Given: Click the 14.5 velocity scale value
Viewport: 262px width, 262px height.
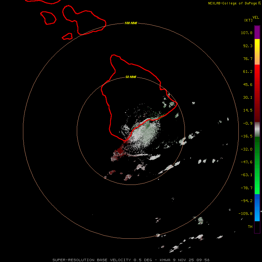Looking at the screenshot, I should coord(248,110).
